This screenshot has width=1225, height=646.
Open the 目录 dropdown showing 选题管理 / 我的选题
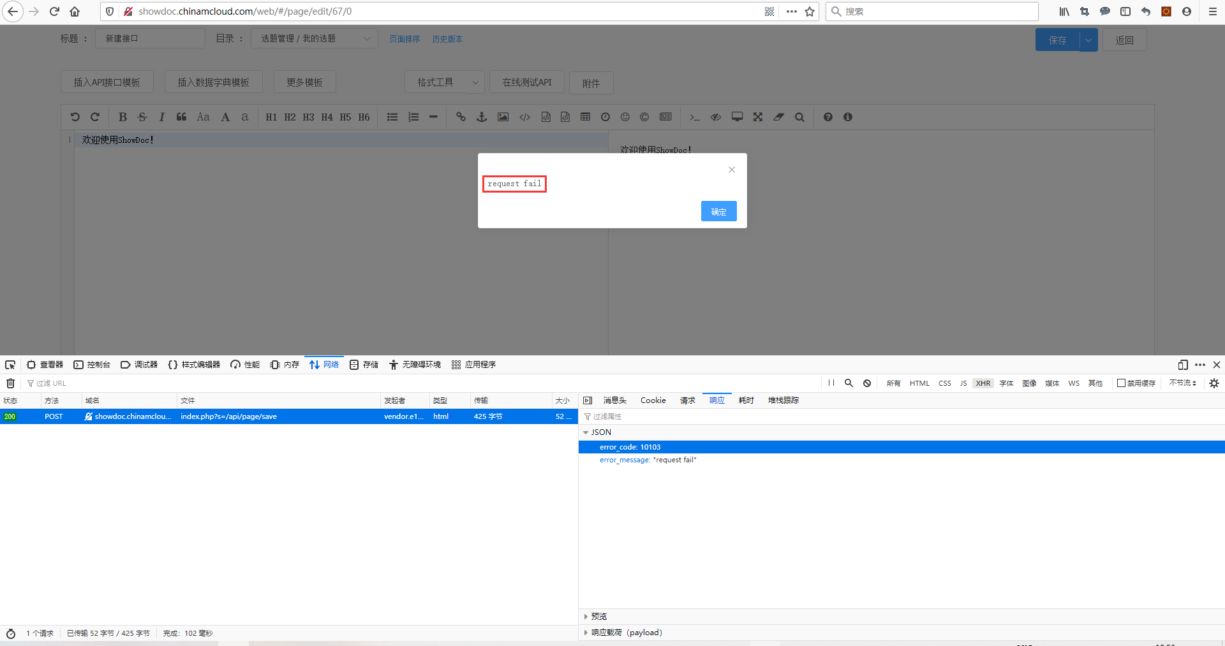[x=315, y=38]
